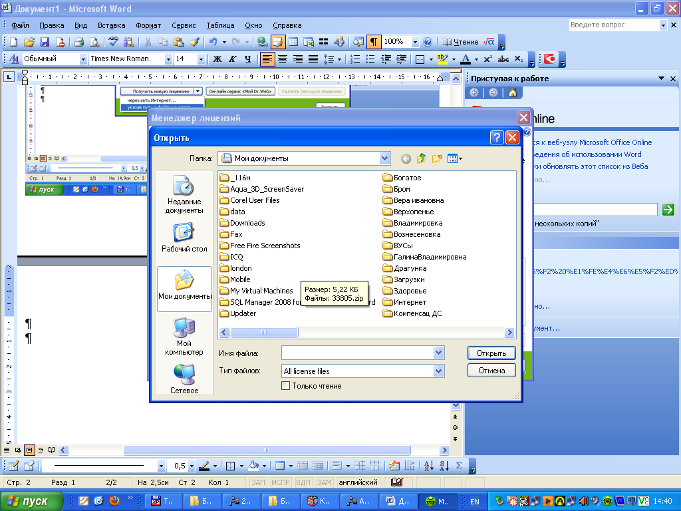Click the 'Отмена' button
Screen dimensions: 681x511
click(491, 371)
